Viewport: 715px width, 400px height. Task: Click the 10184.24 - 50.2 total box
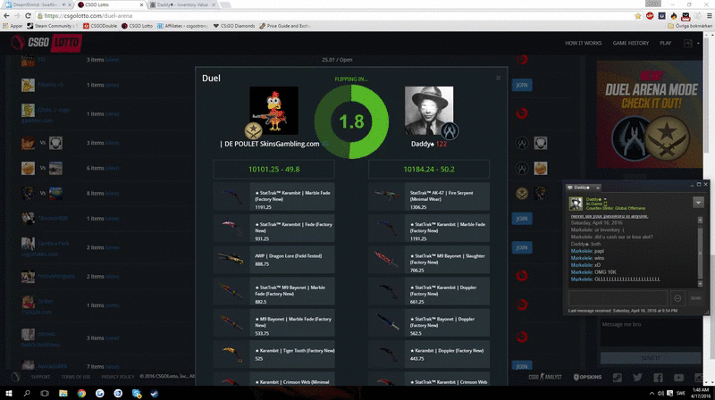[x=429, y=169]
